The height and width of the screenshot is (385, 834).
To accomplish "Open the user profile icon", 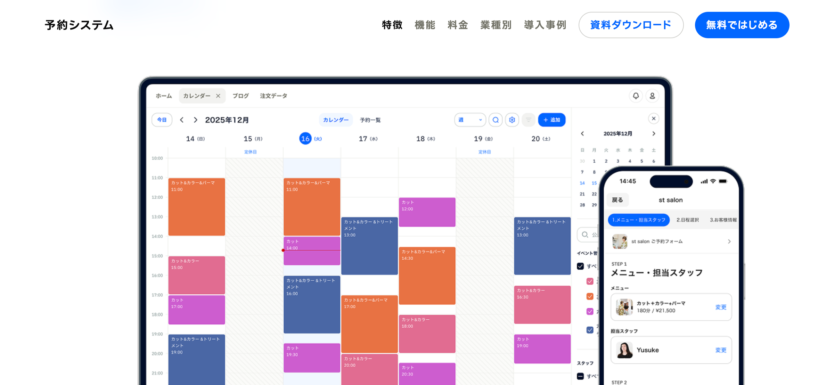I will tap(652, 96).
